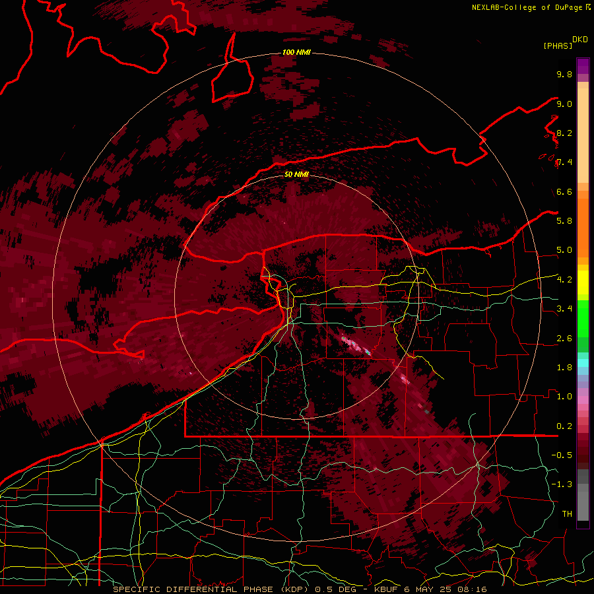
Task: Click the 6.6 value on the scale
Action: [x=564, y=191]
